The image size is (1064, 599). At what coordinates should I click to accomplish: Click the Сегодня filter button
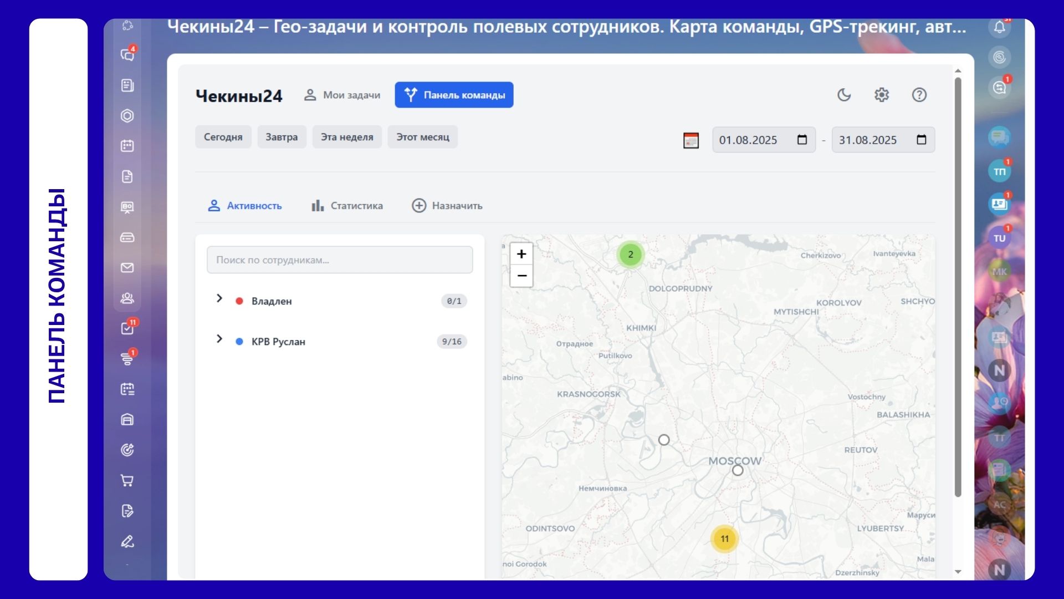pyautogui.click(x=223, y=137)
